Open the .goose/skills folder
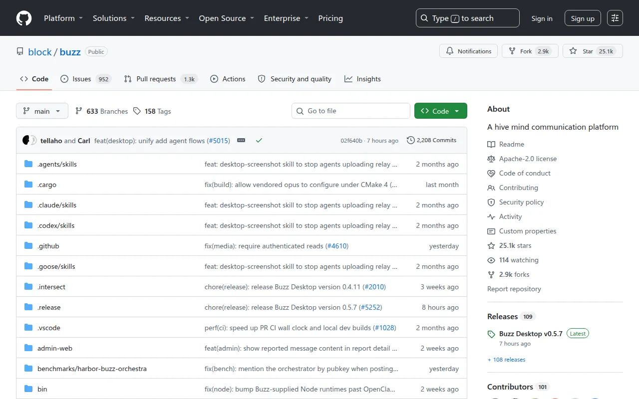This screenshot has height=399, width=639. 56,266
